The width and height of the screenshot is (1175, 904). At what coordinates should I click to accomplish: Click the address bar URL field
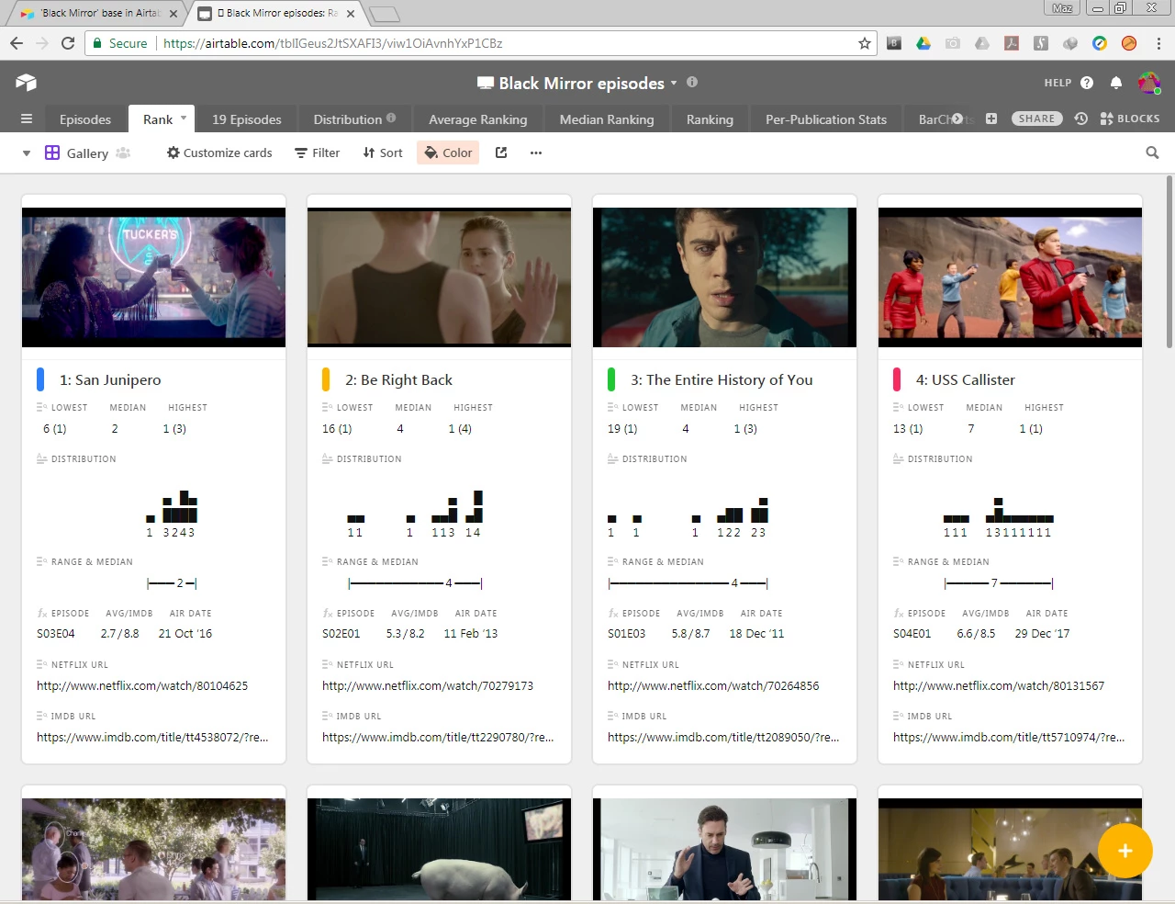(480, 43)
